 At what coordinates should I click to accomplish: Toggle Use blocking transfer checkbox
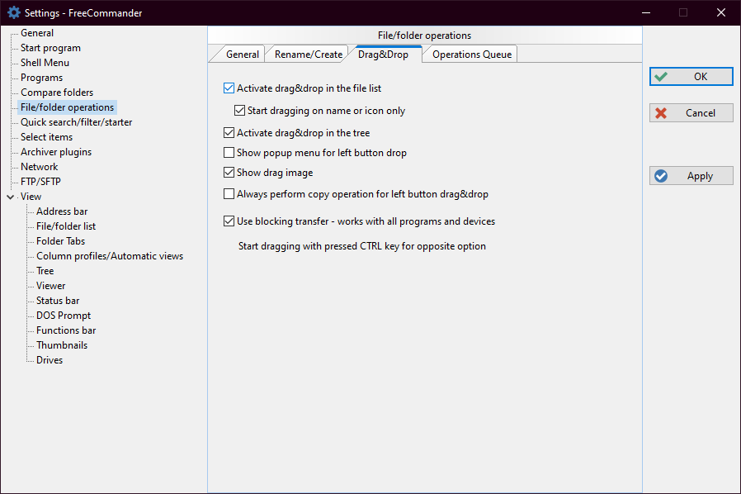pos(229,221)
